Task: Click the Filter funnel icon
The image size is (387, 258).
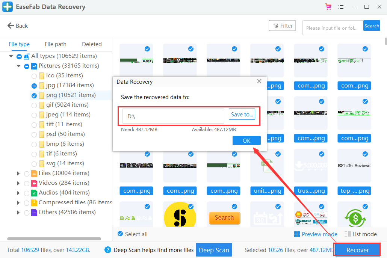Action: 276,26
